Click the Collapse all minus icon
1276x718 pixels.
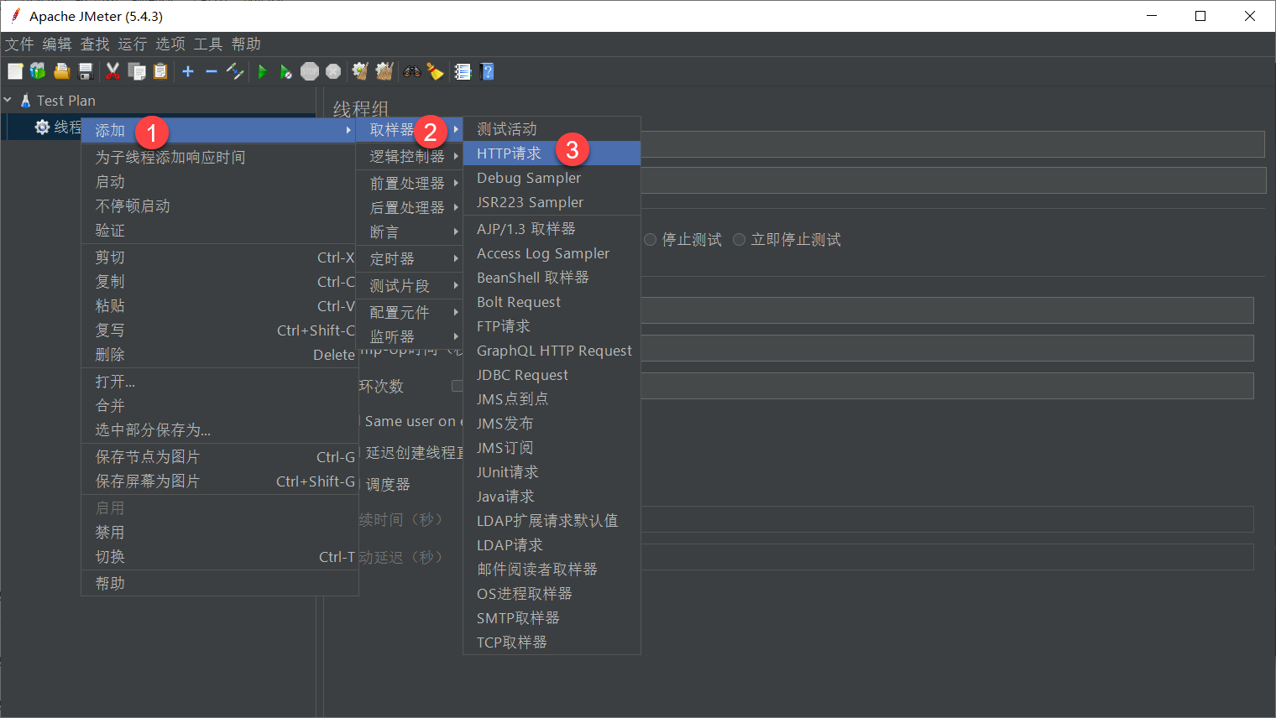click(x=212, y=71)
